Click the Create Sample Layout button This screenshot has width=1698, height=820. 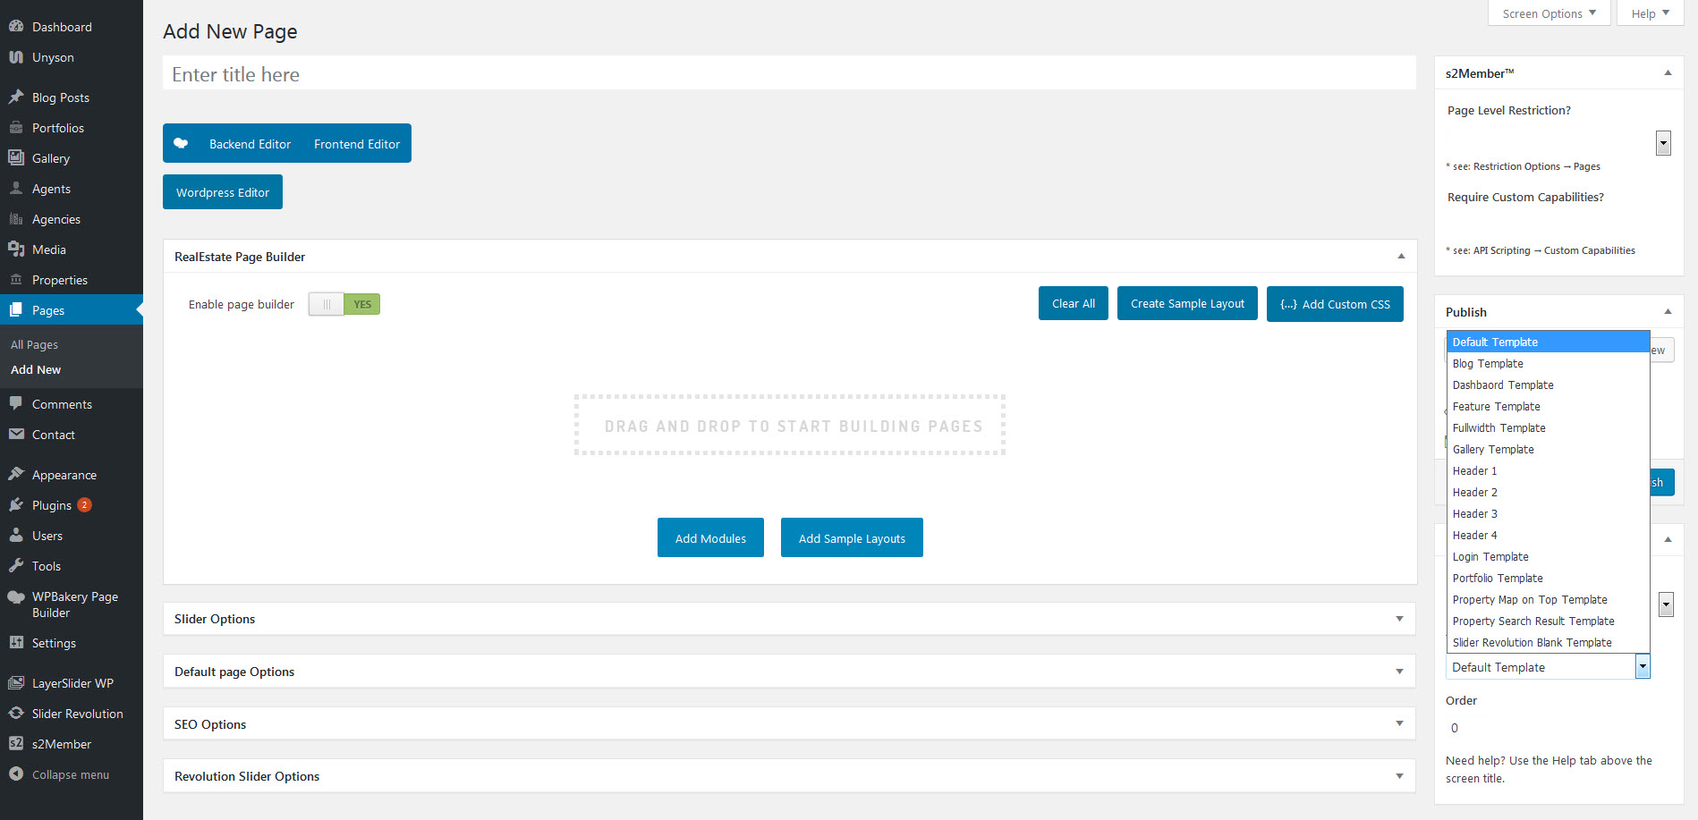(1187, 303)
